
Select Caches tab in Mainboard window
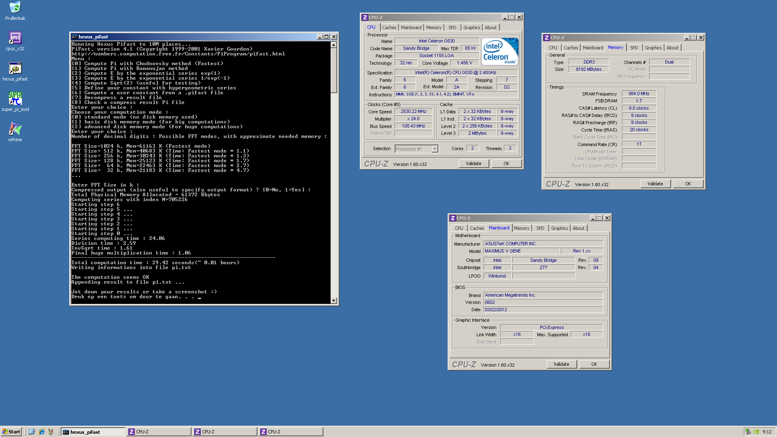pos(477,228)
